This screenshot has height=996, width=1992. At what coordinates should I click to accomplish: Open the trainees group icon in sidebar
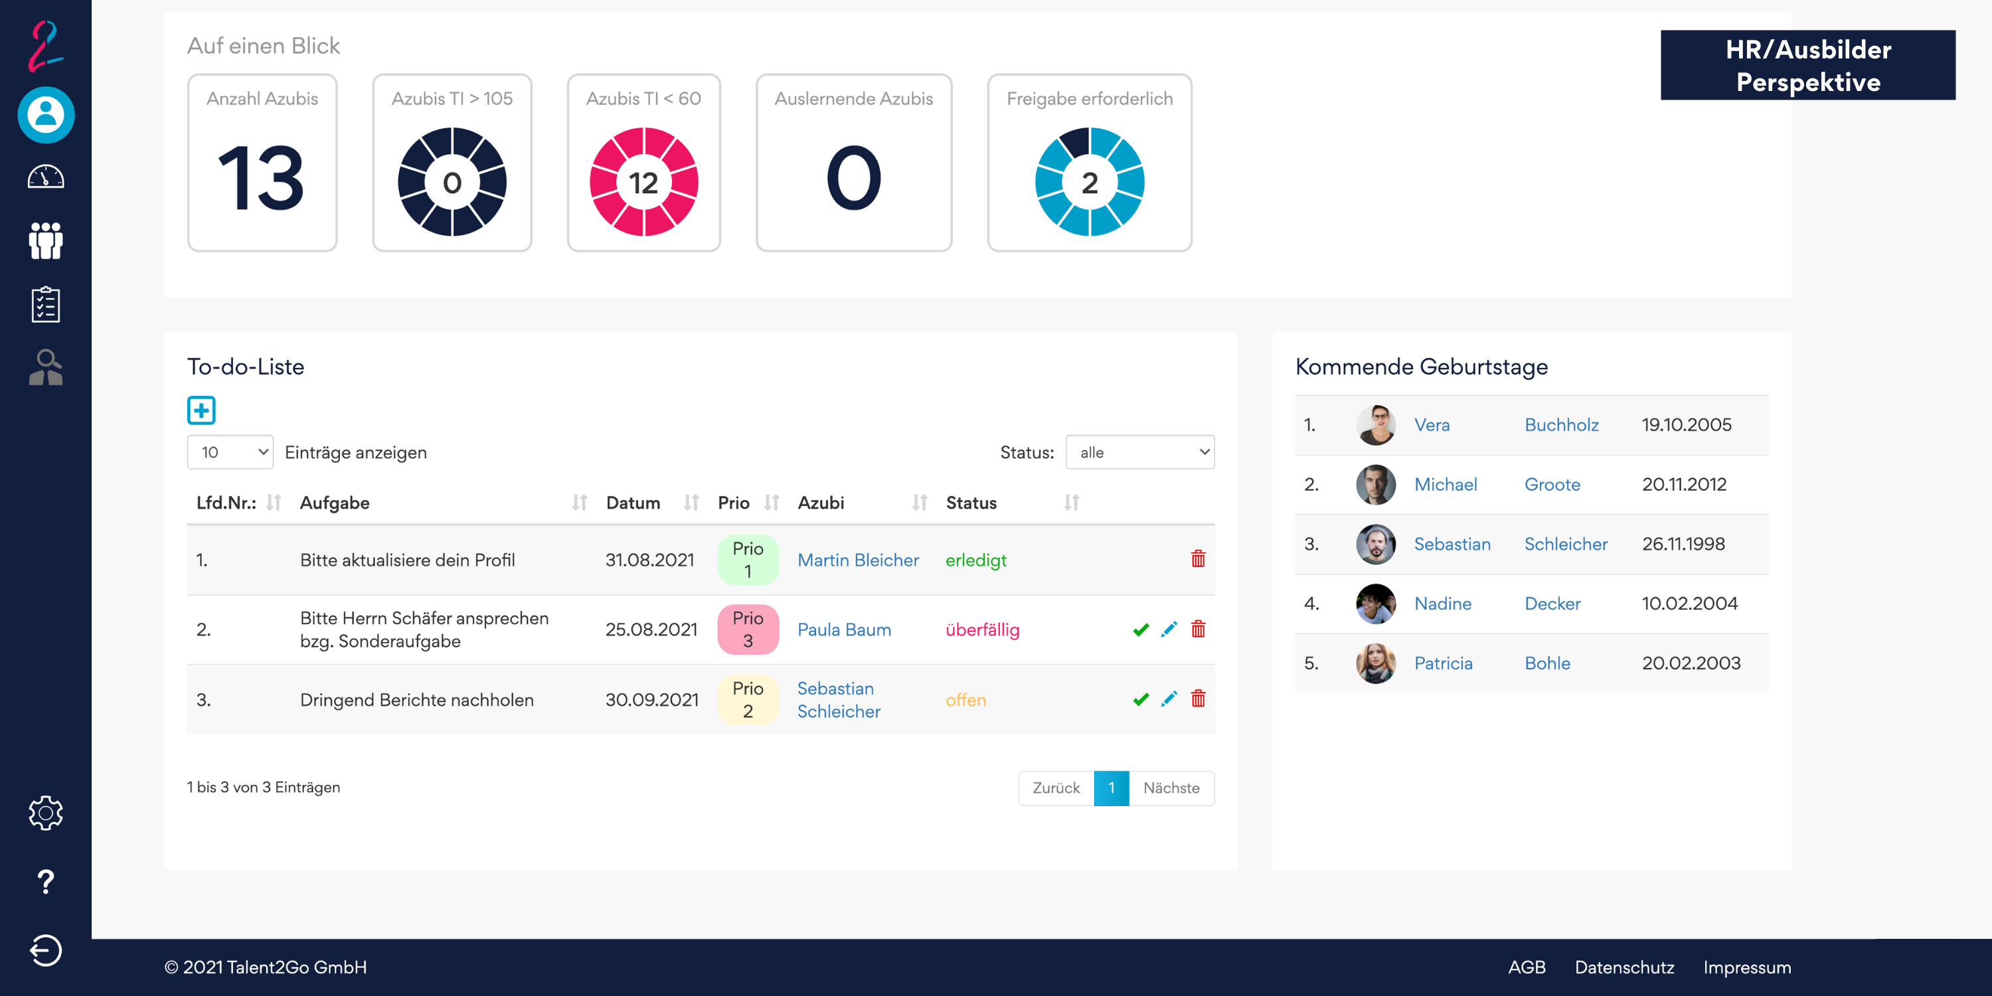pyautogui.click(x=46, y=240)
